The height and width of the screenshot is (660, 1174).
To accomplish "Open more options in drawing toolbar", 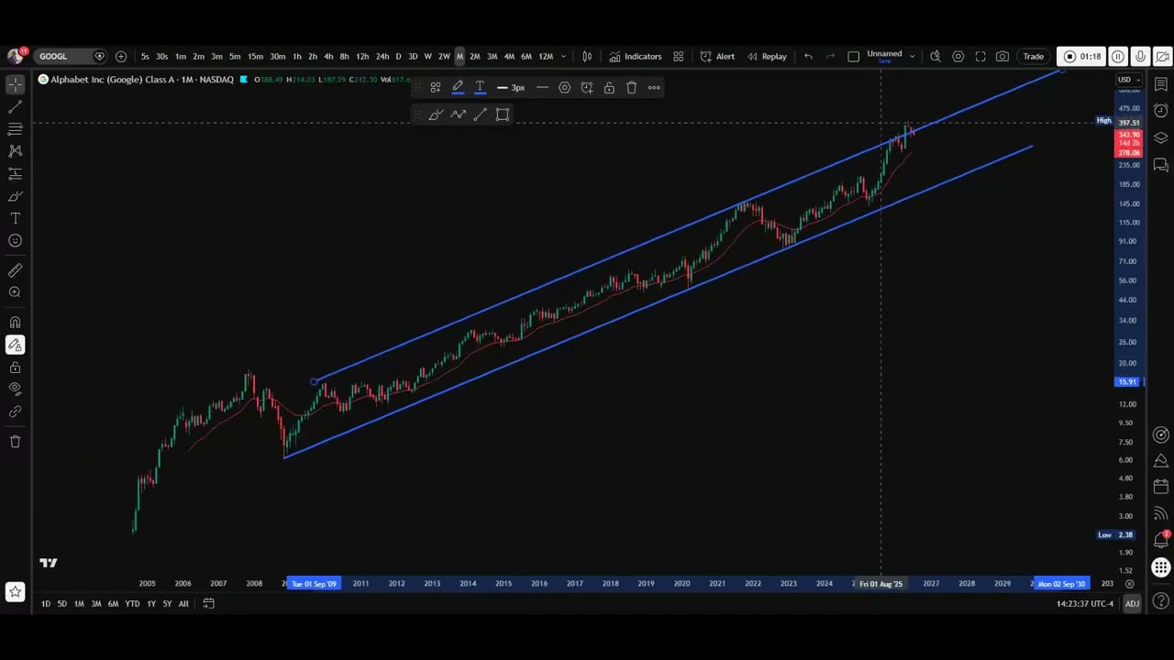I will click(654, 88).
